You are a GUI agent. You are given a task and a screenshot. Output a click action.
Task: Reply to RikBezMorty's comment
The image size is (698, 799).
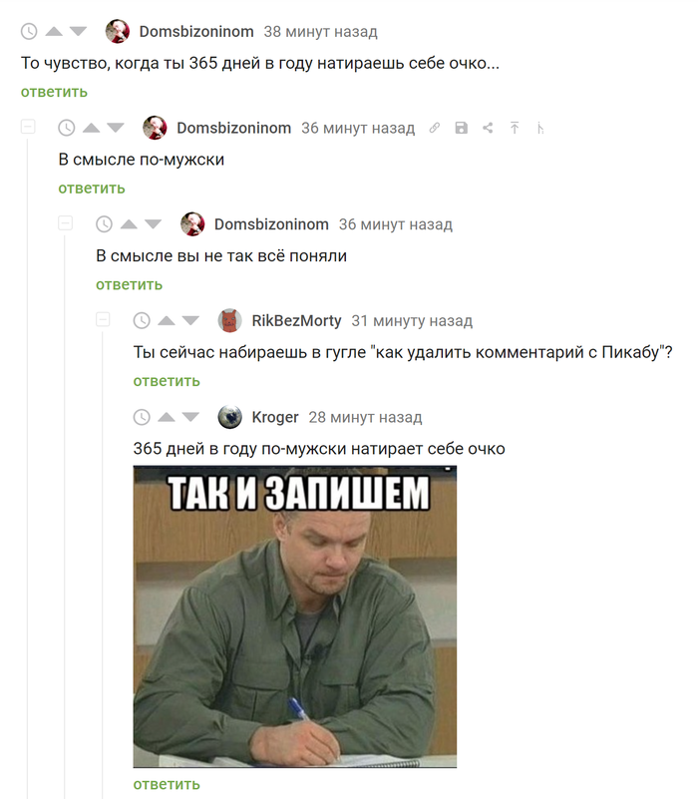point(167,381)
